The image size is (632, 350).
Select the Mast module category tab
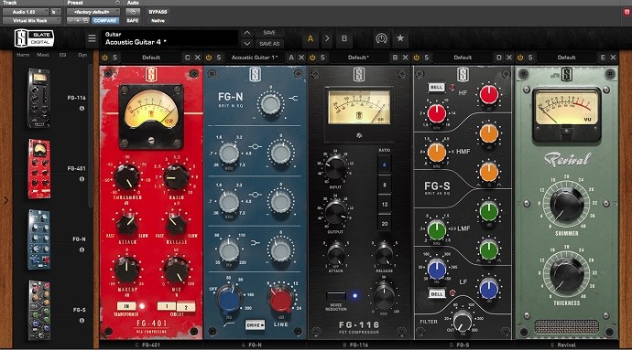[x=43, y=55]
